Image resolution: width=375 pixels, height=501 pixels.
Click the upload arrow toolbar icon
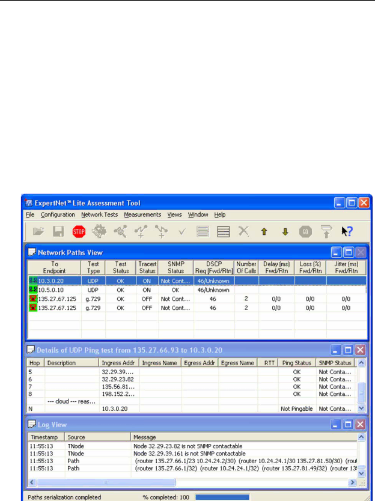point(326,231)
